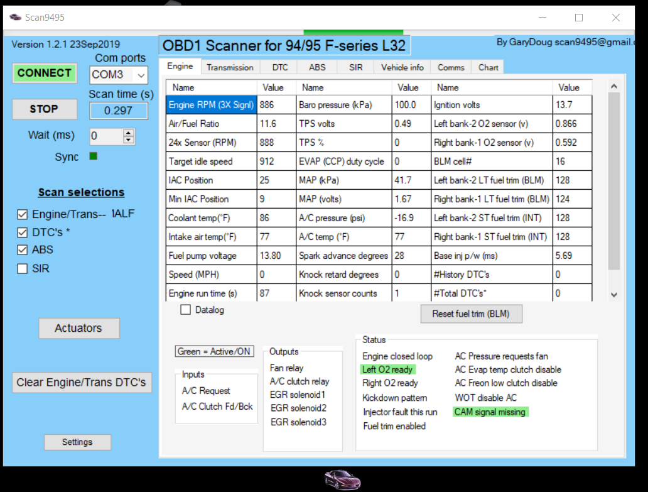This screenshot has width=648, height=492.
Task: Click the Scan9495 app icon in title bar
Action: click(16, 18)
